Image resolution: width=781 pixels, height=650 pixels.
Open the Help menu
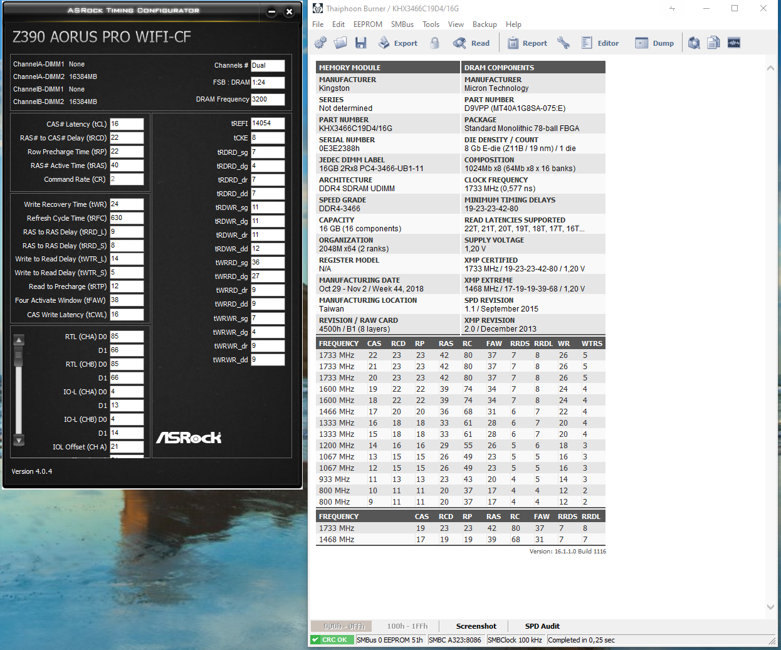click(513, 24)
